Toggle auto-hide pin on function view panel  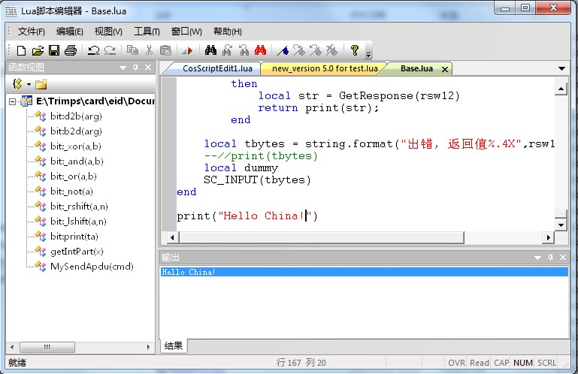point(135,68)
